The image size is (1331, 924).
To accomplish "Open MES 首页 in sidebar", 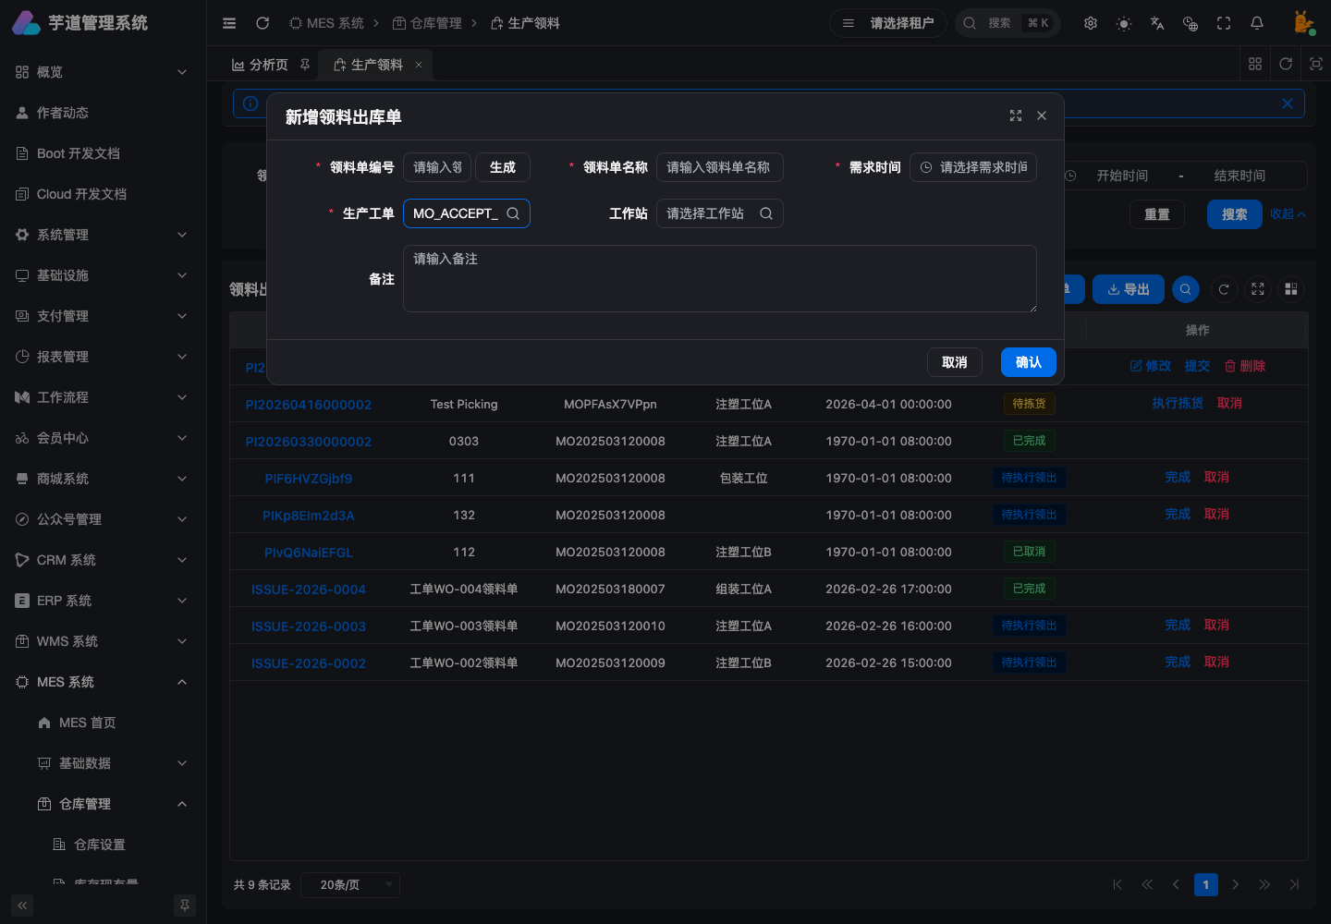I will 103,723.
